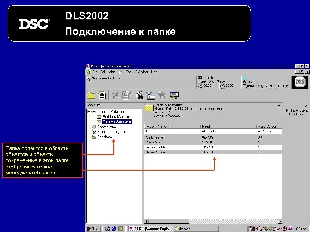Open the All Panels filter cell
This screenshot has width=310, height=232.
[x=228, y=131]
